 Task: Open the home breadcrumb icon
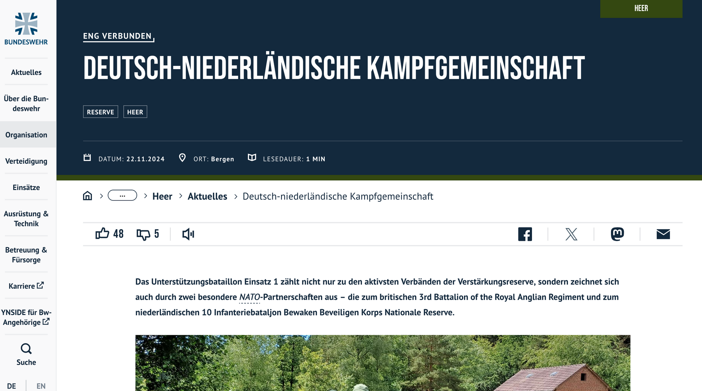click(87, 196)
